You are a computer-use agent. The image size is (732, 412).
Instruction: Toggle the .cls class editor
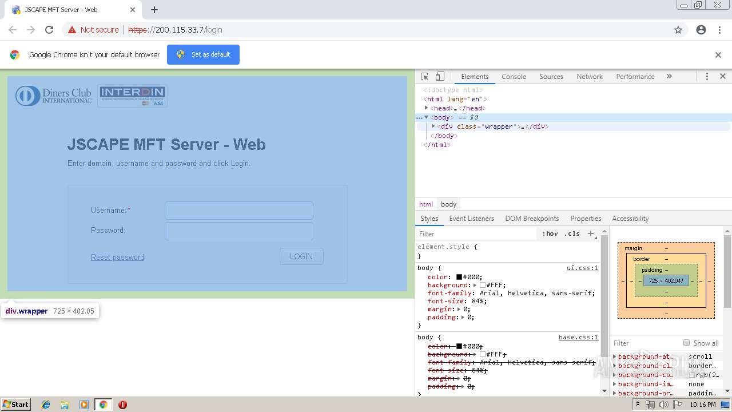572,233
